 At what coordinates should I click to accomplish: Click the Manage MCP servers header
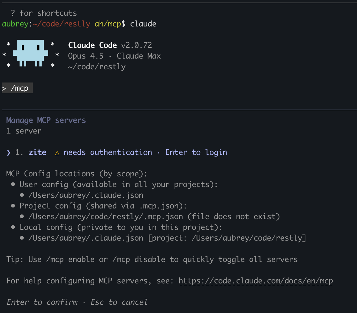tap(46, 120)
